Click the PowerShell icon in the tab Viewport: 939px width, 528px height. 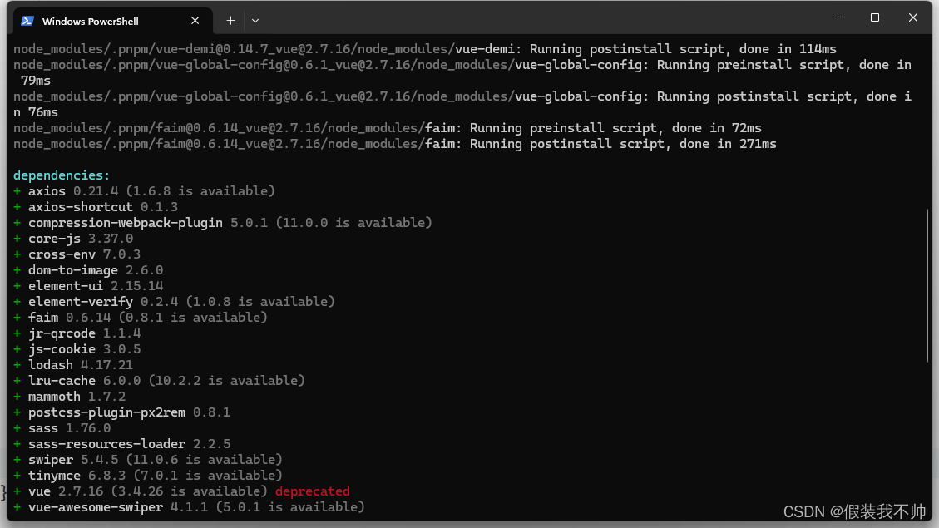coord(27,21)
